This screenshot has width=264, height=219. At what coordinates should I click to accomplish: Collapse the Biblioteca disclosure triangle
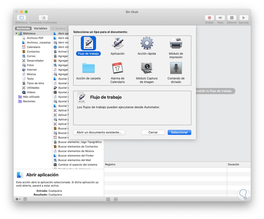point(16,33)
